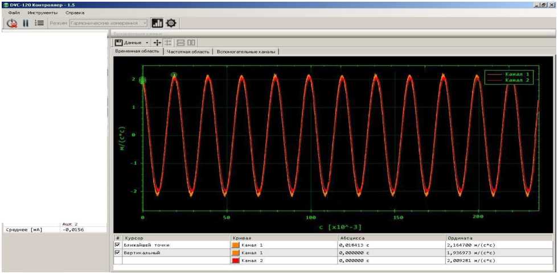Select the crosshair cursor tool
The height and width of the screenshot is (274, 558).
click(x=157, y=43)
